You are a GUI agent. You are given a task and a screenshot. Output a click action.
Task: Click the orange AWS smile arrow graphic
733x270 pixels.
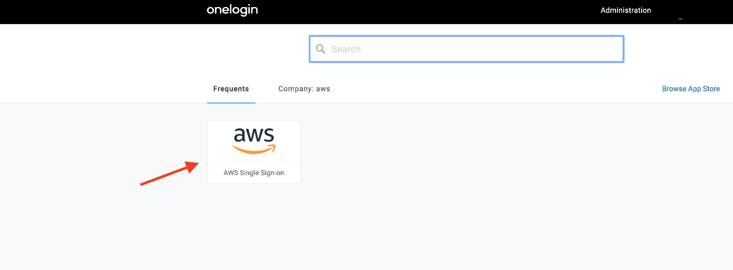[254, 149]
